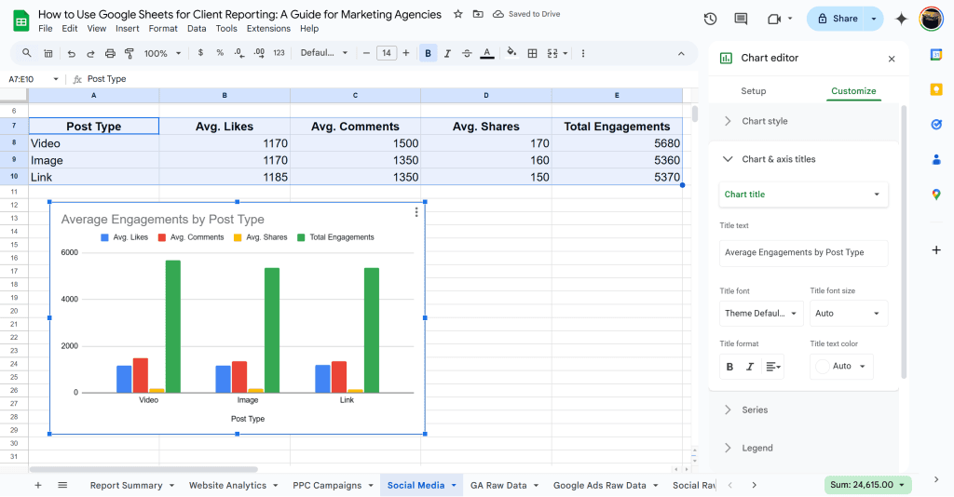Image resolution: width=954 pixels, height=497 pixels.
Task: Click the Share button
Action: [838, 19]
